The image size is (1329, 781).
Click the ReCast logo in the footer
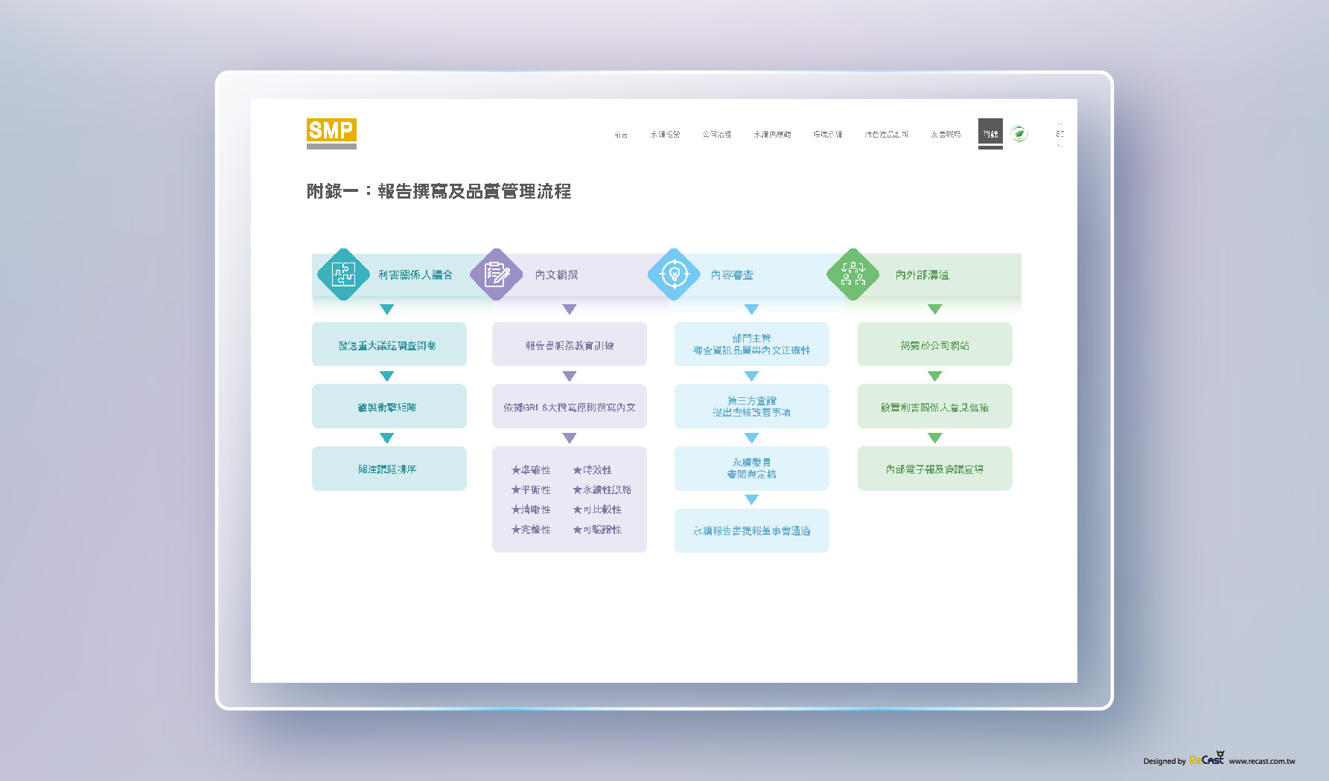(x=1207, y=759)
